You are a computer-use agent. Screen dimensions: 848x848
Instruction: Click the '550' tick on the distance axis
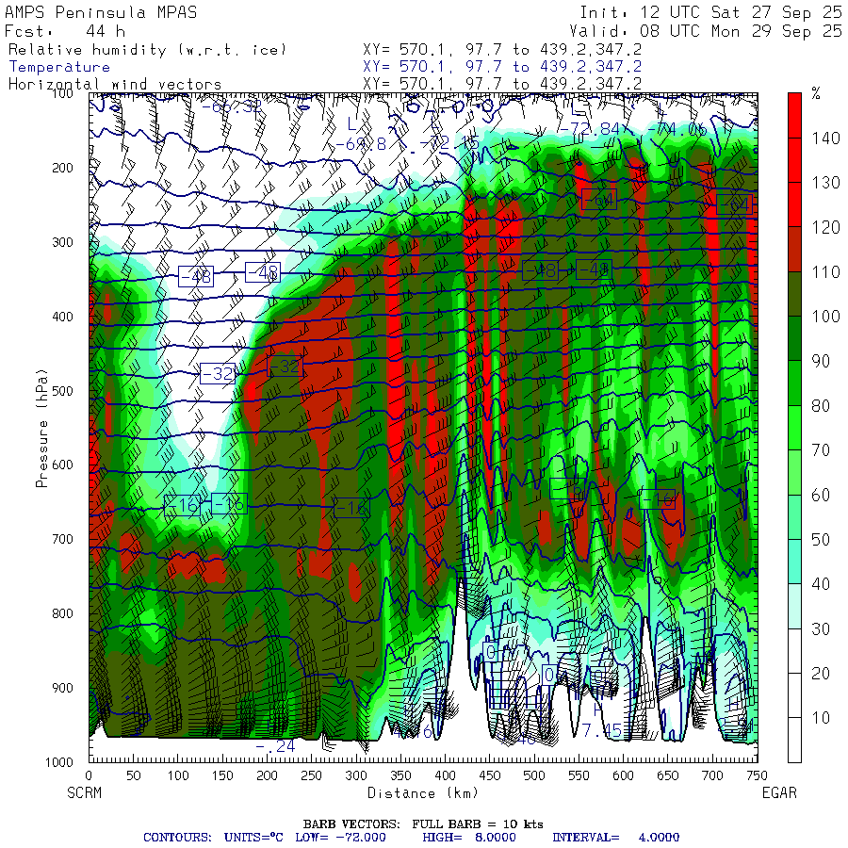click(x=579, y=776)
